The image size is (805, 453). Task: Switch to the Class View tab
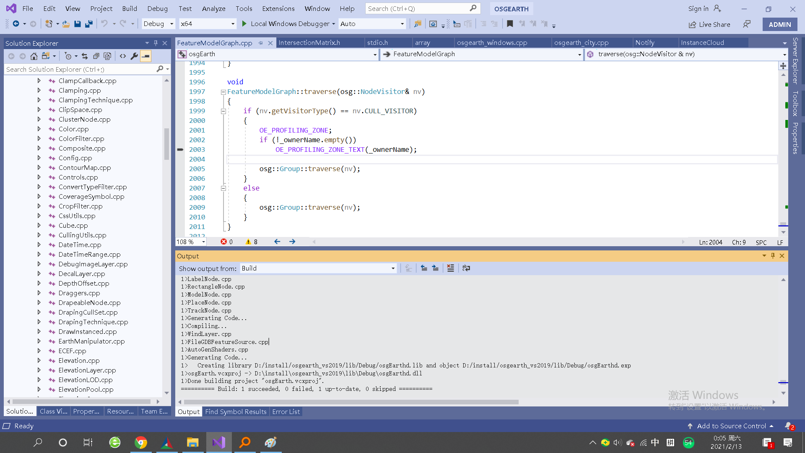[53, 411]
